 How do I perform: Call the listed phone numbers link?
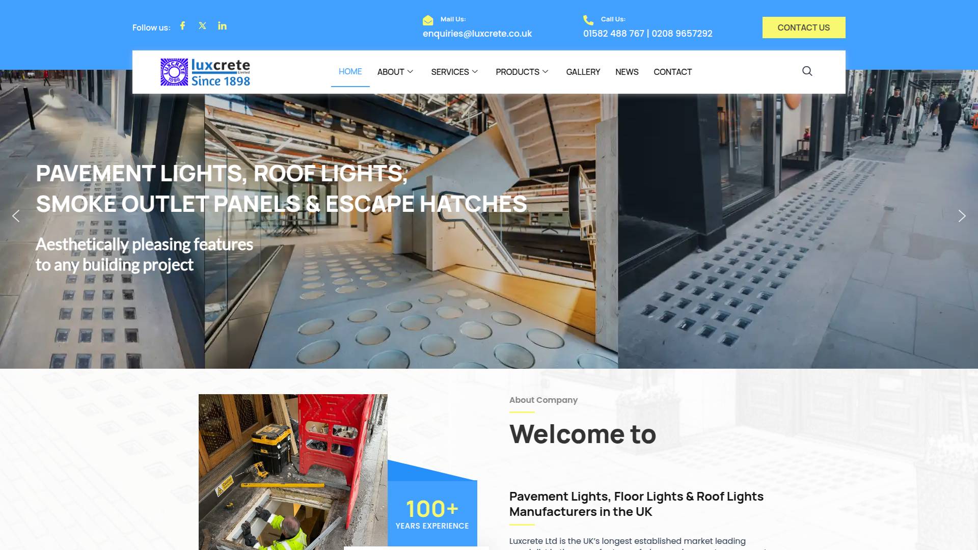(x=647, y=34)
